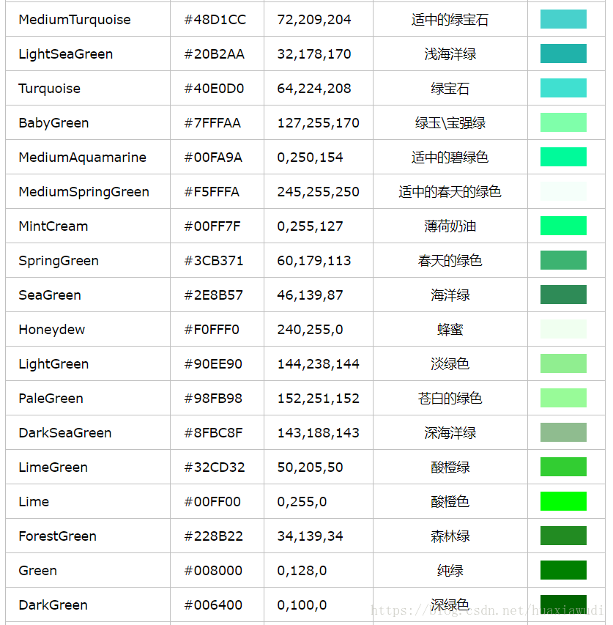
Task: Select the BabyGreen name text
Action: point(53,123)
